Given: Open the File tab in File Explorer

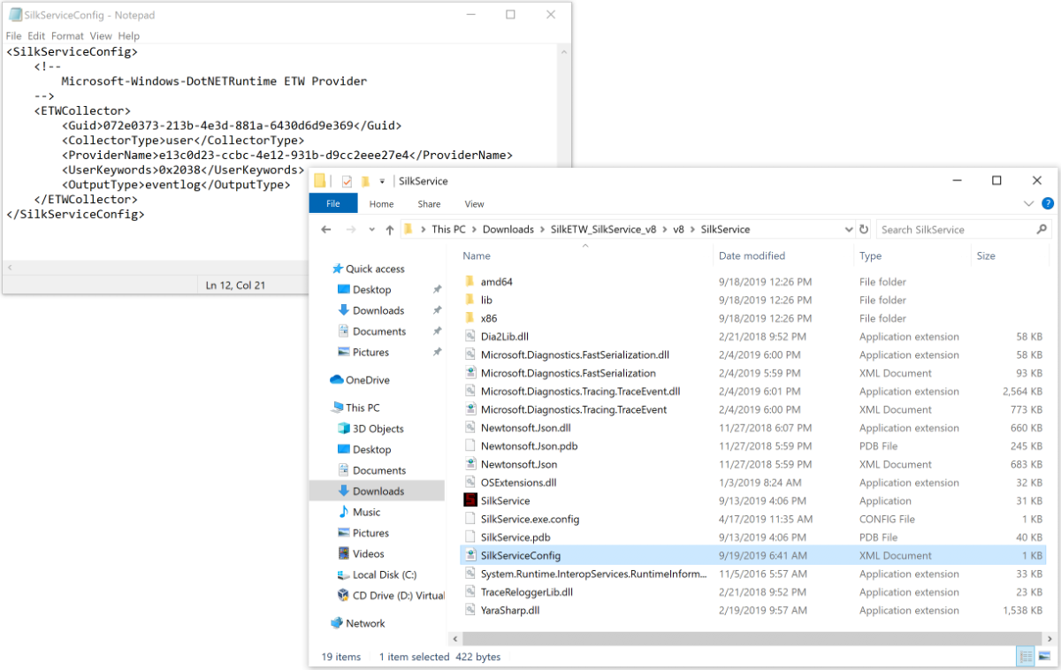Looking at the screenshot, I should point(333,203).
